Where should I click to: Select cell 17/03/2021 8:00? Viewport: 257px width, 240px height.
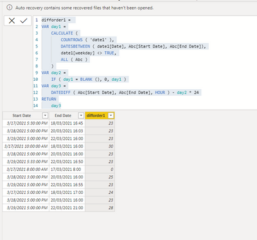(x=67, y=169)
